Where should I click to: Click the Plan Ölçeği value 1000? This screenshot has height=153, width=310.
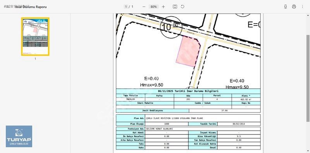click(x=167, y=124)
